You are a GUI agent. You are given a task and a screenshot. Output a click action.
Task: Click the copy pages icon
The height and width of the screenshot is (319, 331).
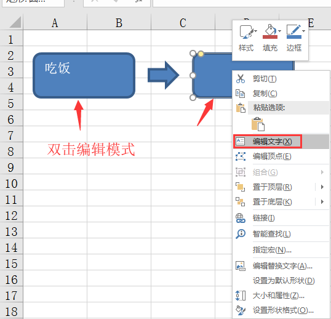(240, 94)
